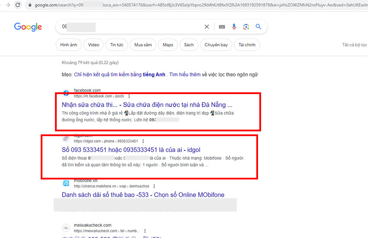368x238 pixels.
Task: Open the on-screen keyboard icon
Action: click(x=222, y=27)
